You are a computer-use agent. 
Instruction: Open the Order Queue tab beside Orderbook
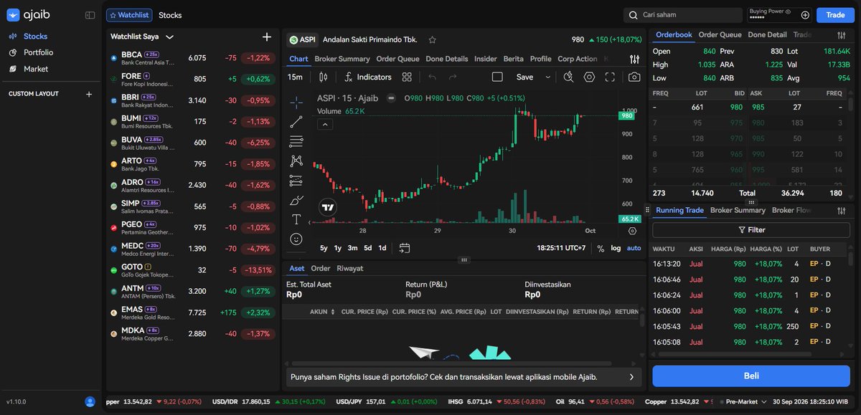click(720, 34)
